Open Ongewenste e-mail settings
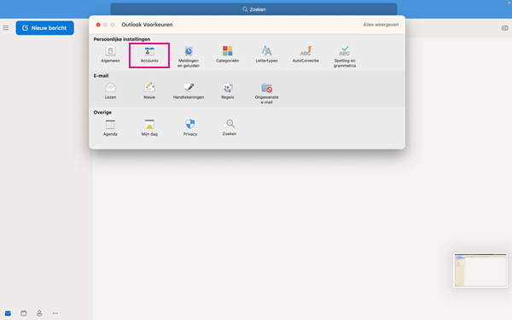 pos(266,93)
